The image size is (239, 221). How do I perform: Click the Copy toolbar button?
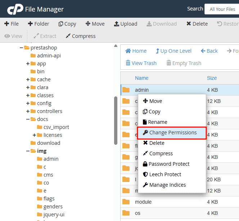click(x=67, y=24)
